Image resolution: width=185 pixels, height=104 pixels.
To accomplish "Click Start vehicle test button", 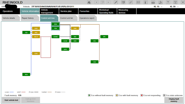I will point(11,100).
